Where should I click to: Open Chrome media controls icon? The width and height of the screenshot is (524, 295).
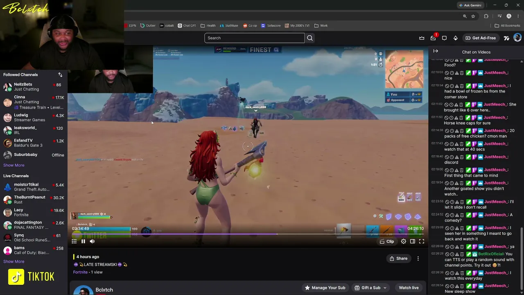[x=499, y=16]
